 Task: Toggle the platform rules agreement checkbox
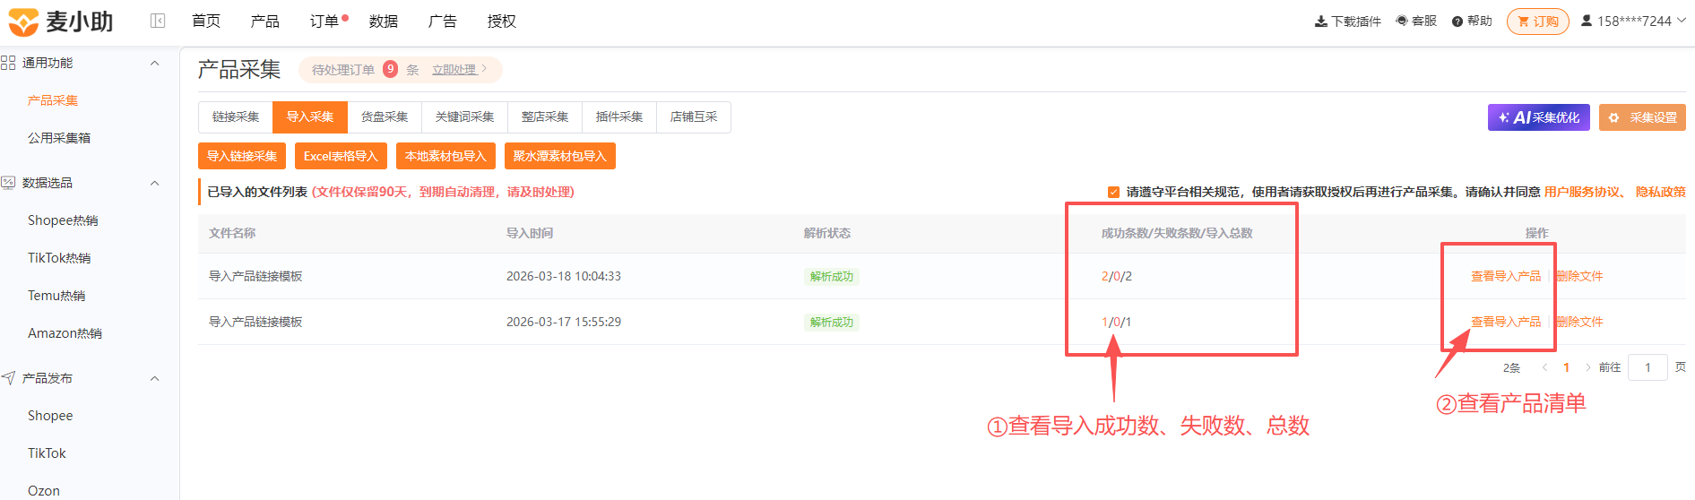(x=1113, y=192)
